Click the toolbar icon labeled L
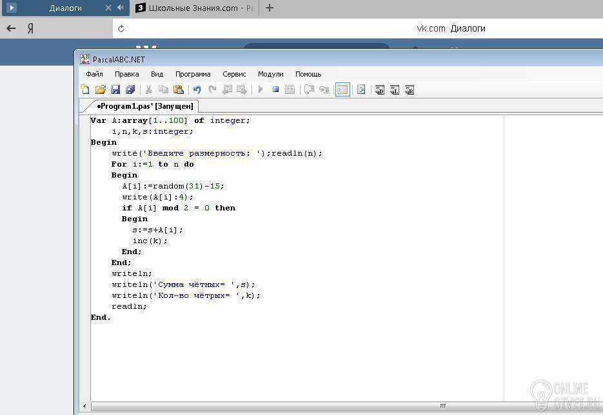 [395, 89]
